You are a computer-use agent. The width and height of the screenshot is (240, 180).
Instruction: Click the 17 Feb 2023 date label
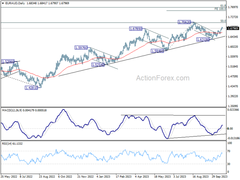point(124,177)
